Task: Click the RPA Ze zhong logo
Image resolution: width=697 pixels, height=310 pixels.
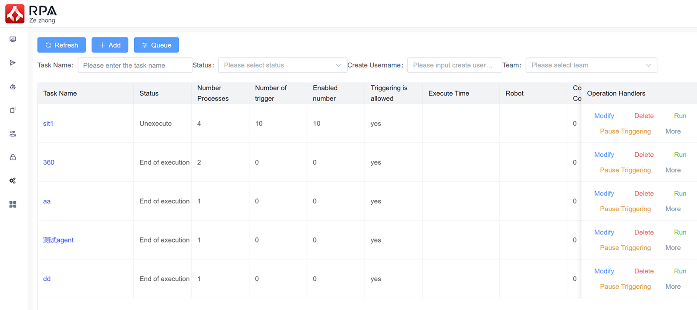Action: (31, 14)
